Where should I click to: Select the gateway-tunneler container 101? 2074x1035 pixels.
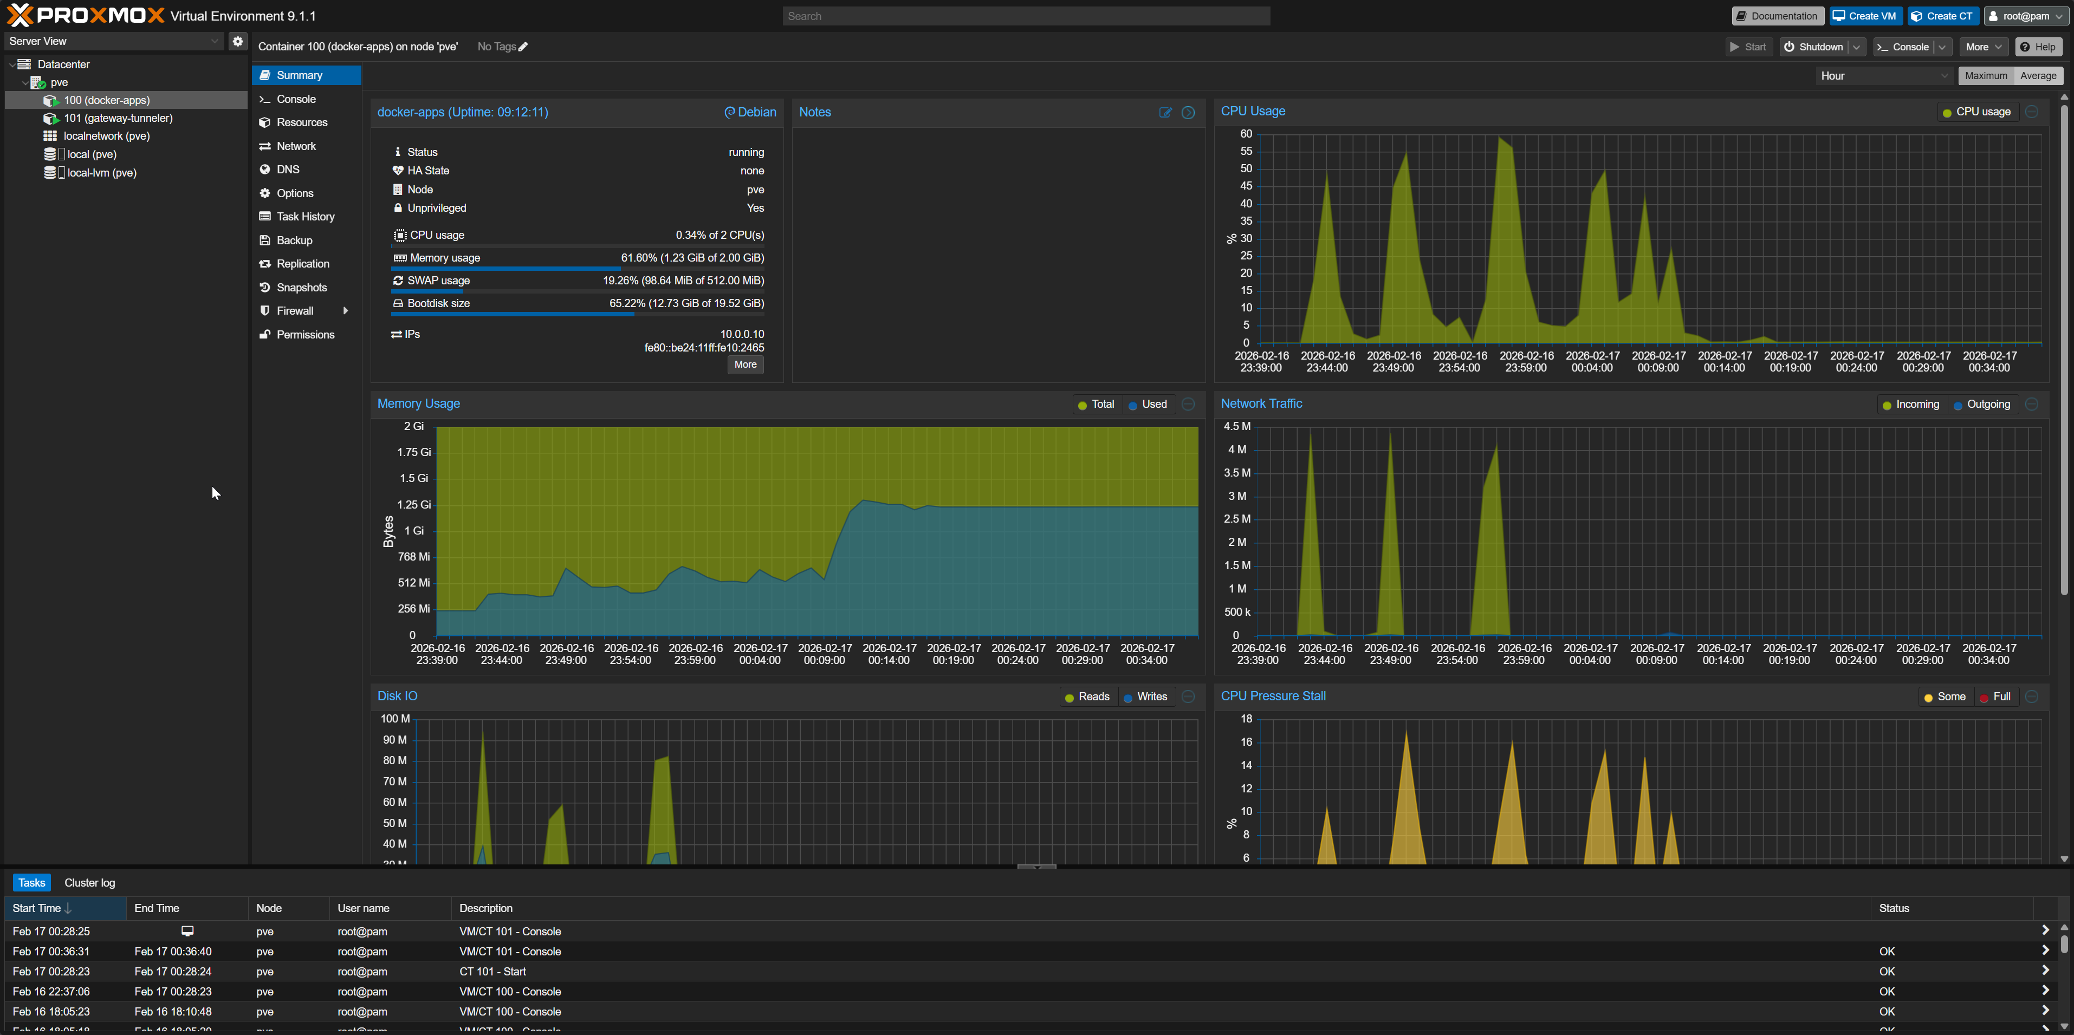(118, 118)
